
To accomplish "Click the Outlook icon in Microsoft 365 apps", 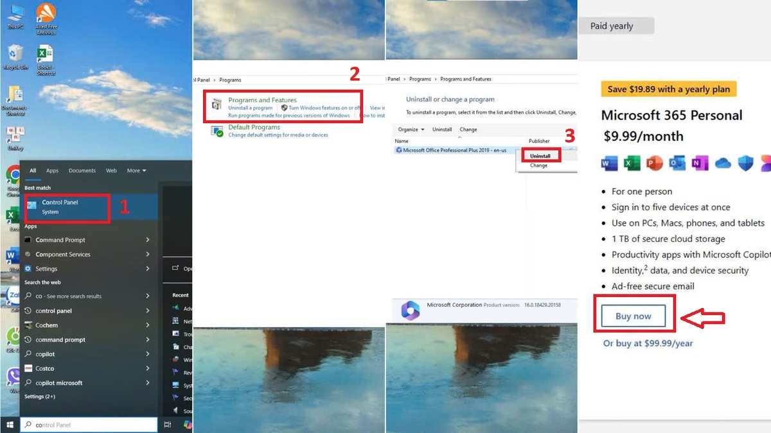I will [677, 163].
